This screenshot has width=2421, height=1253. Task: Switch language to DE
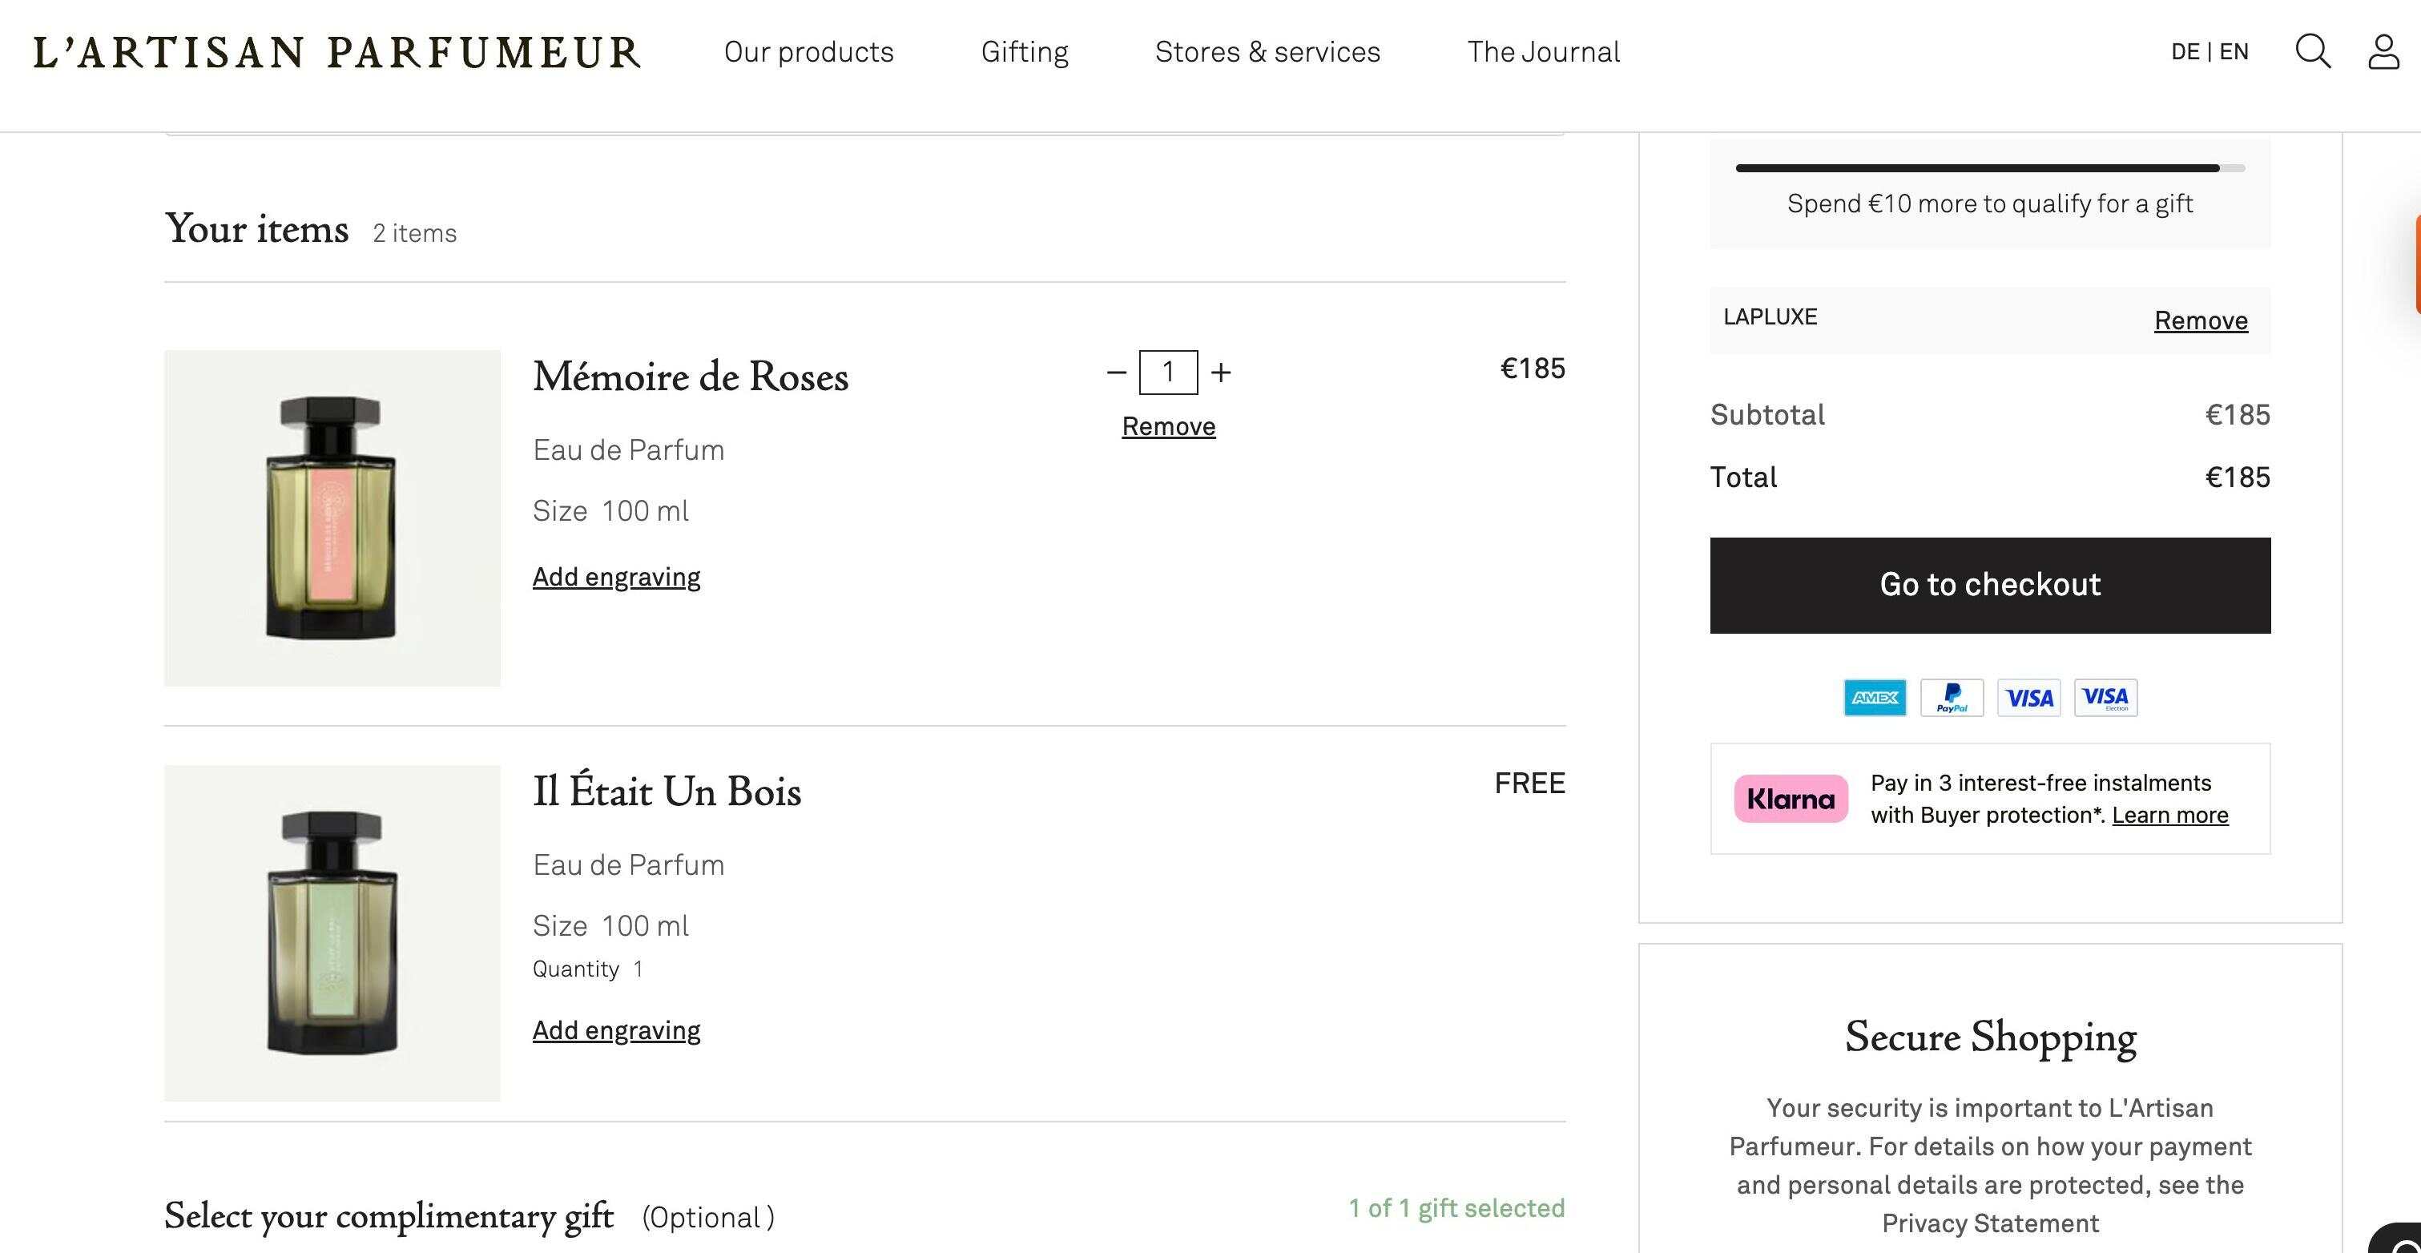tap(2185, 52)
